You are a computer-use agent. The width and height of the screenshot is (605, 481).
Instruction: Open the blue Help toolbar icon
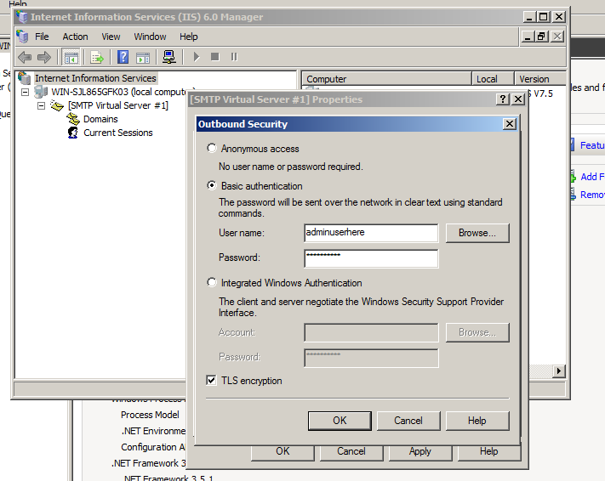[x=123, y=58]
